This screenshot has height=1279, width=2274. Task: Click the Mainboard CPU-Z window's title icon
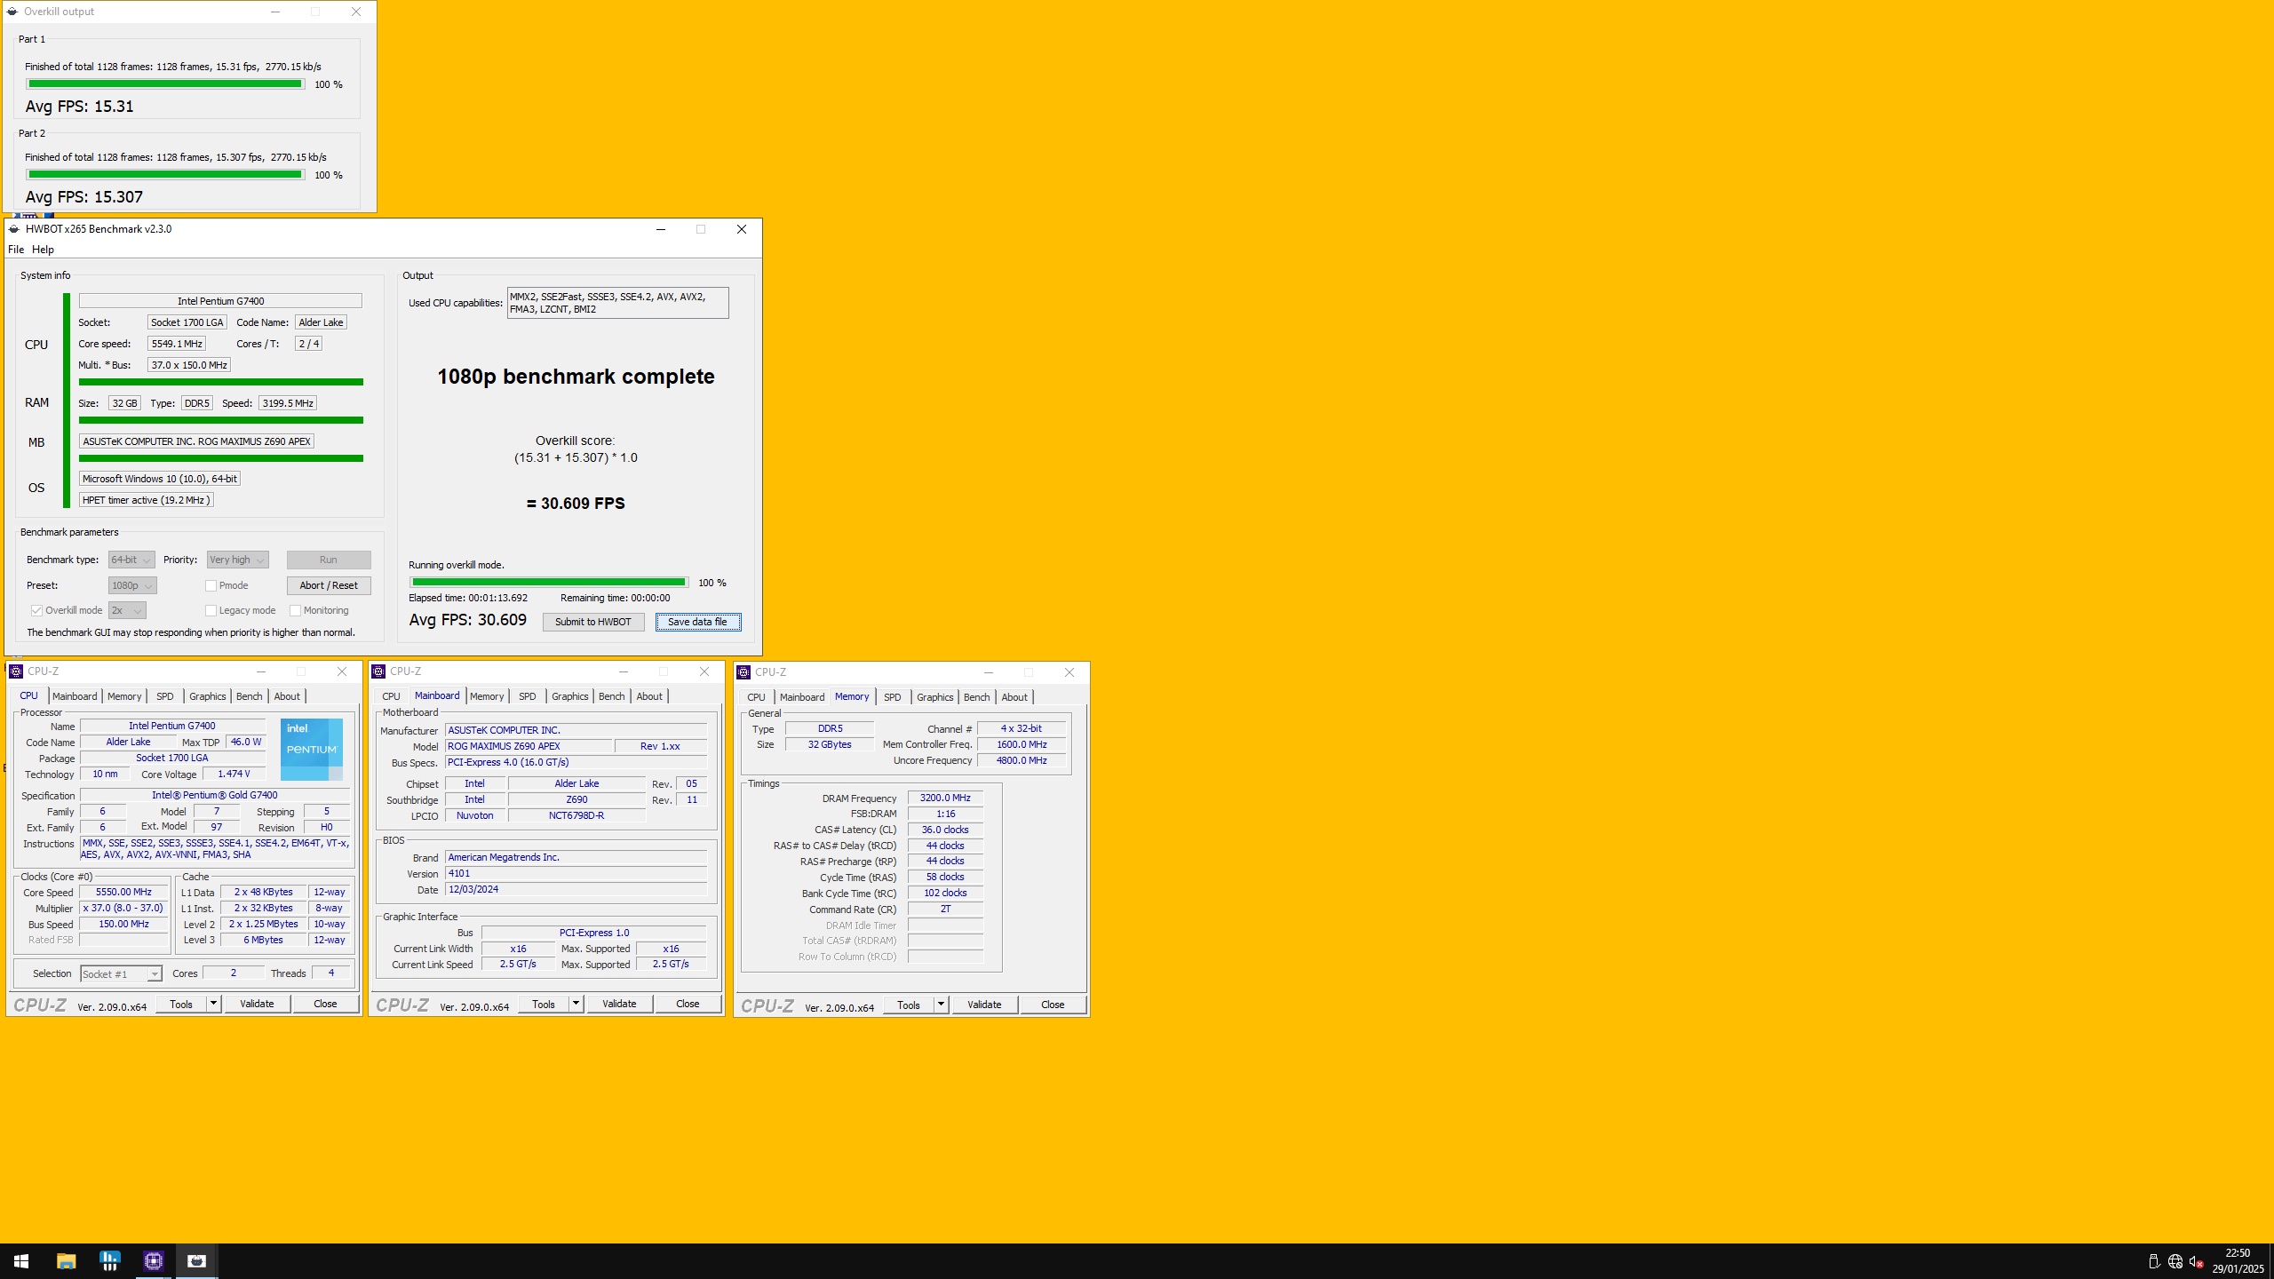(378, 671)
